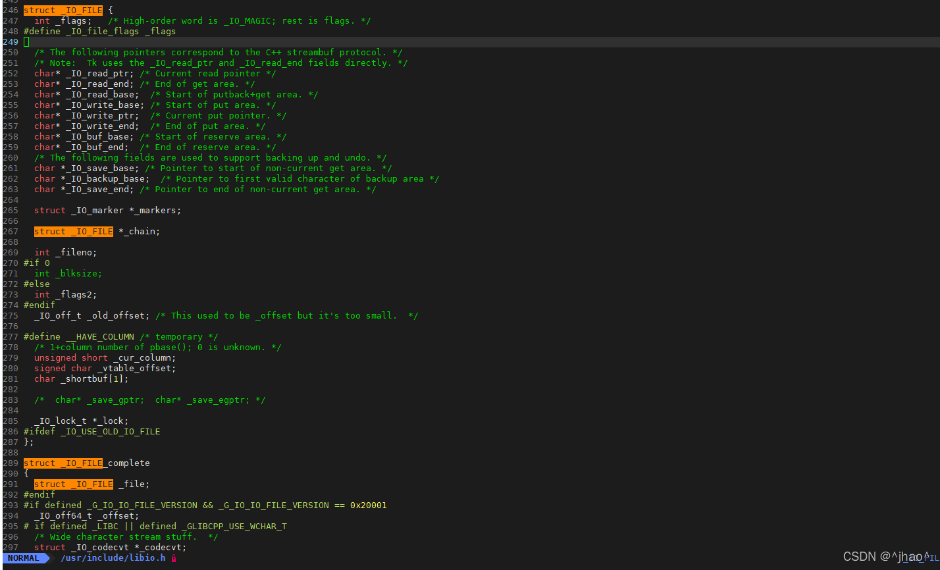
Task: Click '*_chain;' on line 267
Action: 140,232
